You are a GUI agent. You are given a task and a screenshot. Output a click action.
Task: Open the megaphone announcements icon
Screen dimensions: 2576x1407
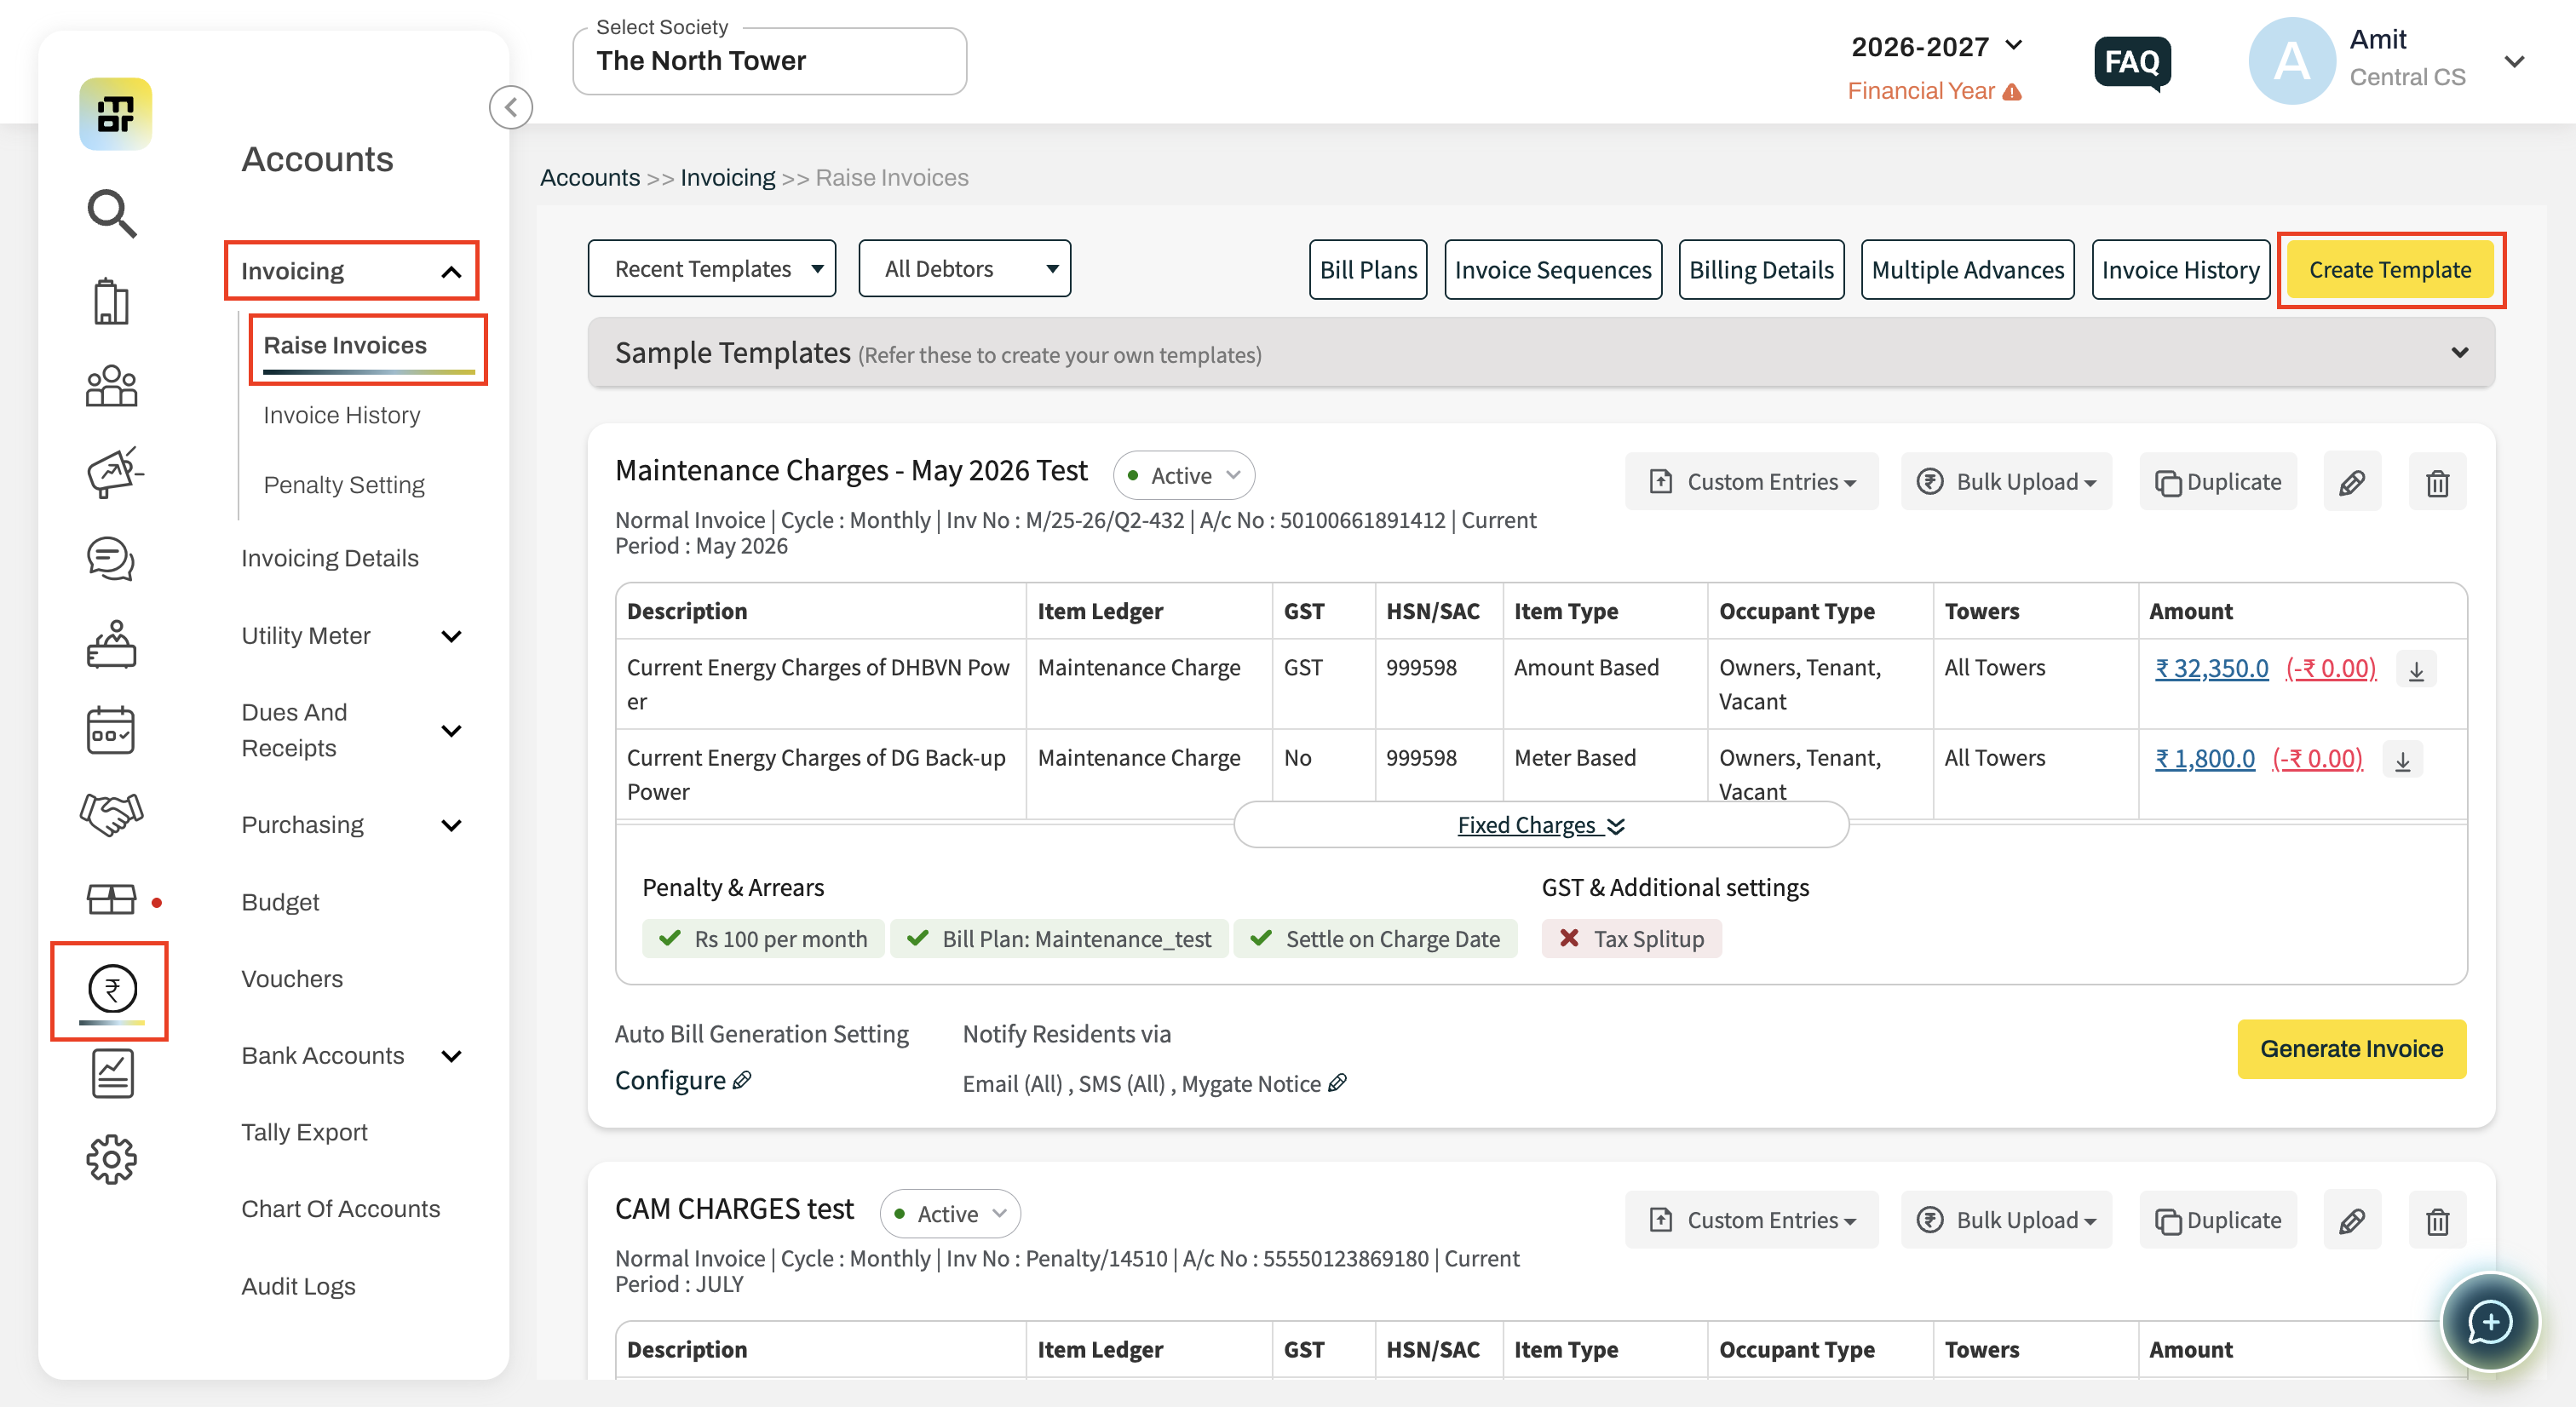[114, 472]
